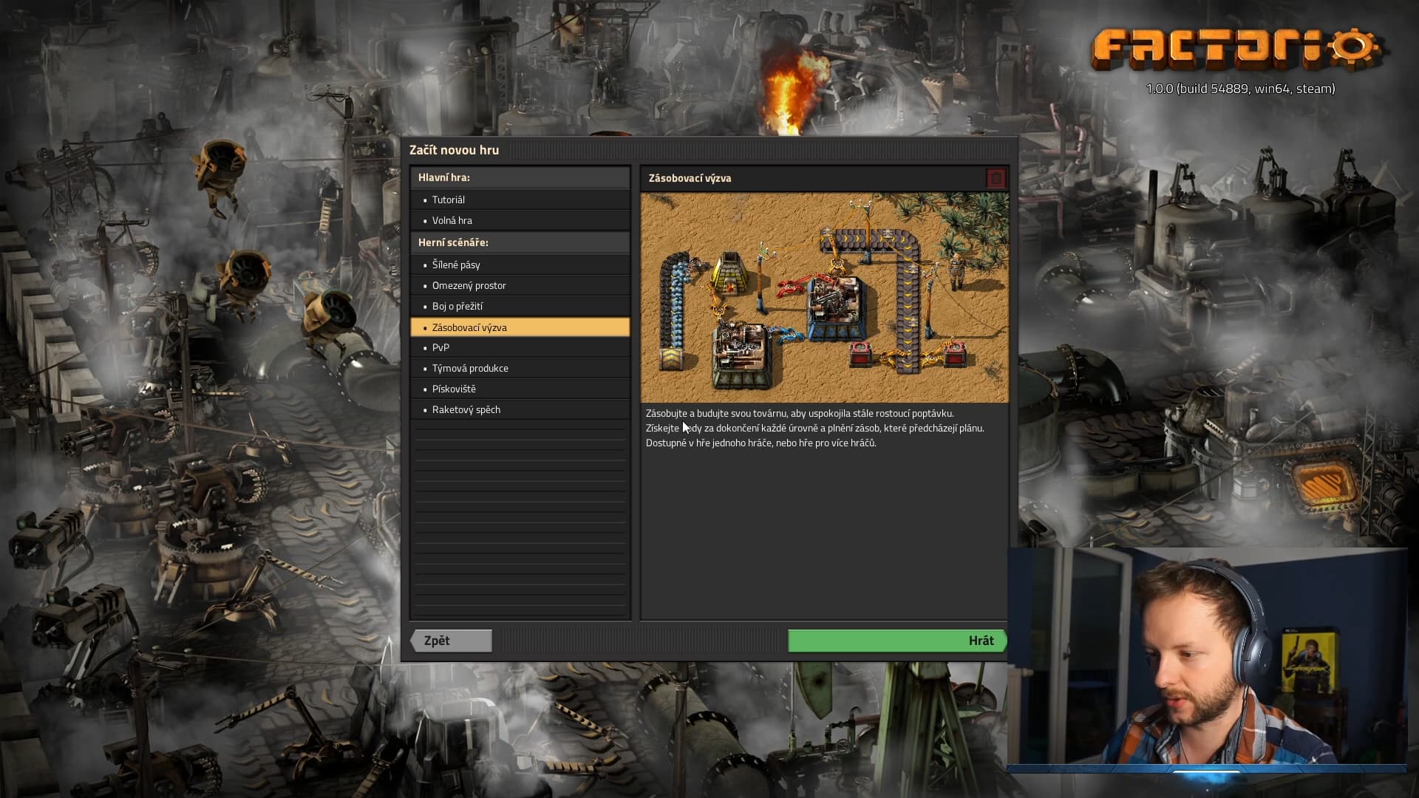Select the Týmová produkce scenario
Image resolution: width=1419 pixels, height=798 pixels.
pyautogui.click(x=520, y=368)
